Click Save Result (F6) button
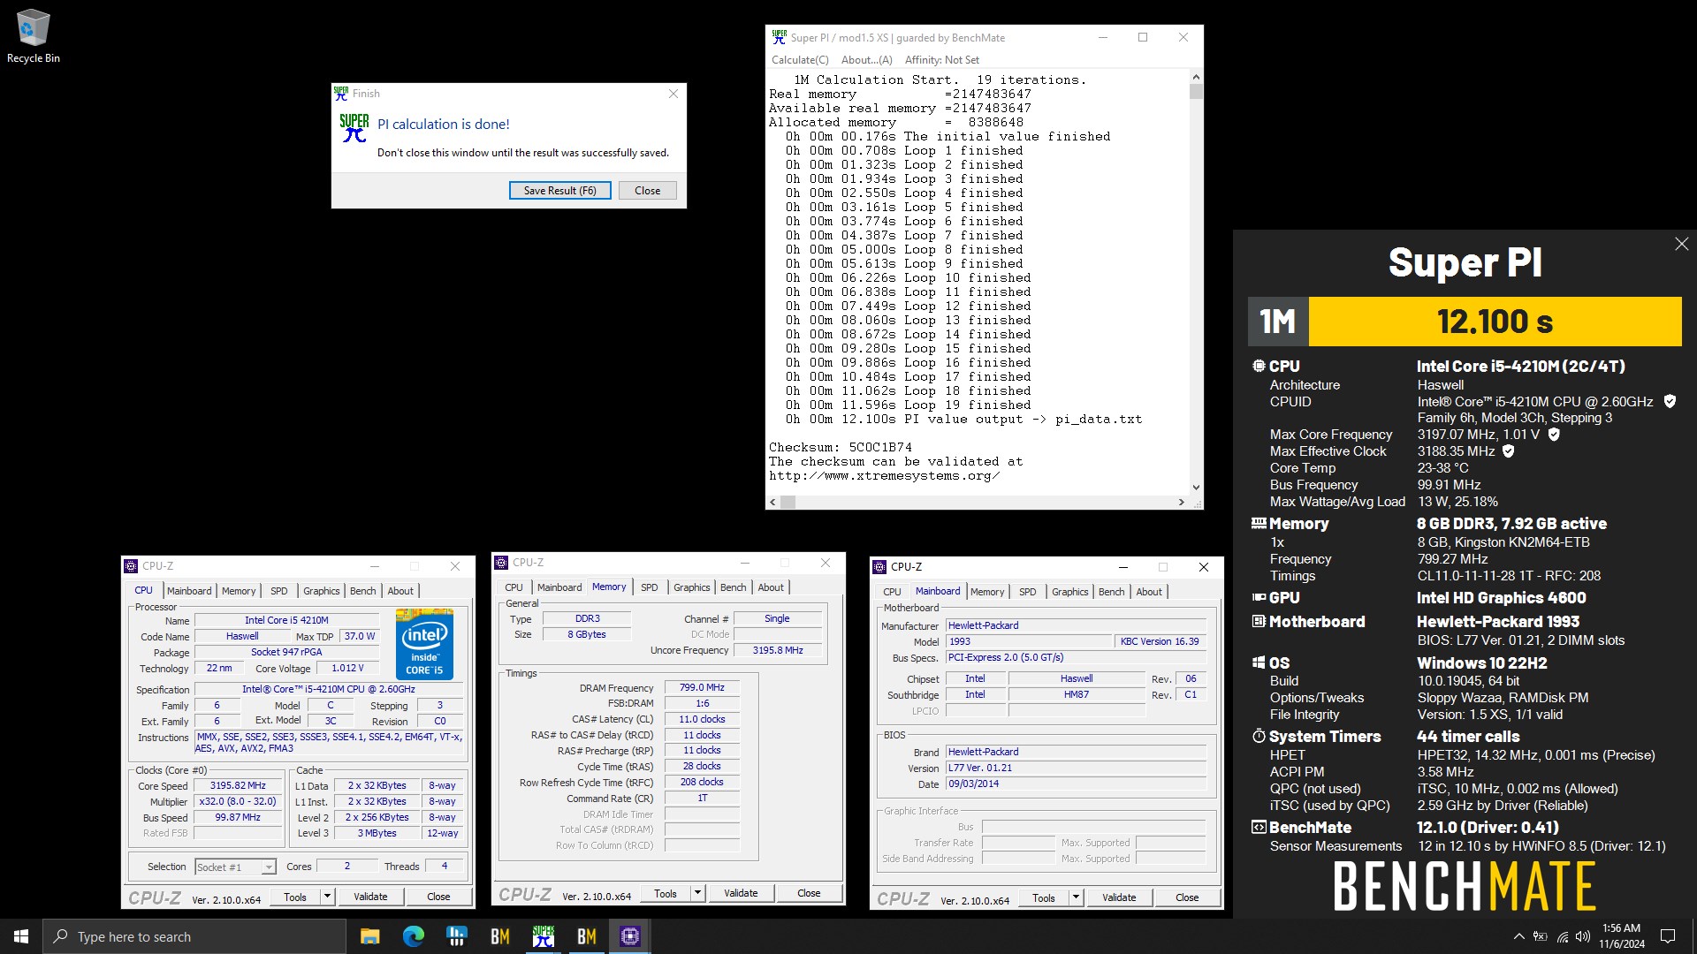 coord(559,190)
